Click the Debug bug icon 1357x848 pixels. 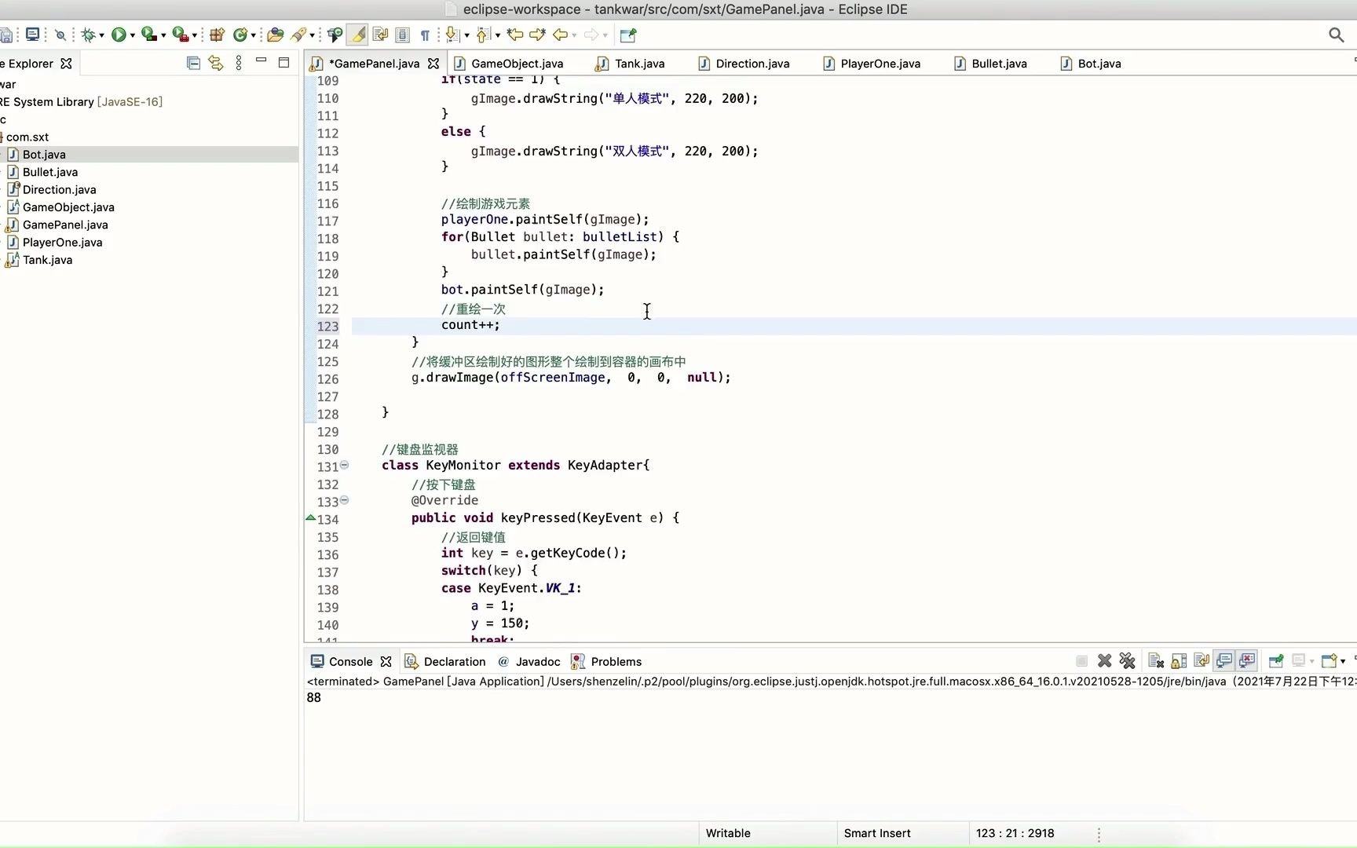pos(88,35)
